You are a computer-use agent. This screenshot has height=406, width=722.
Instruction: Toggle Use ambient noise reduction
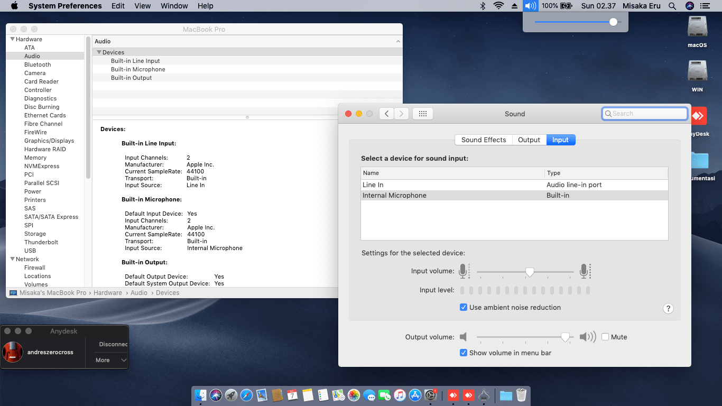464,307
